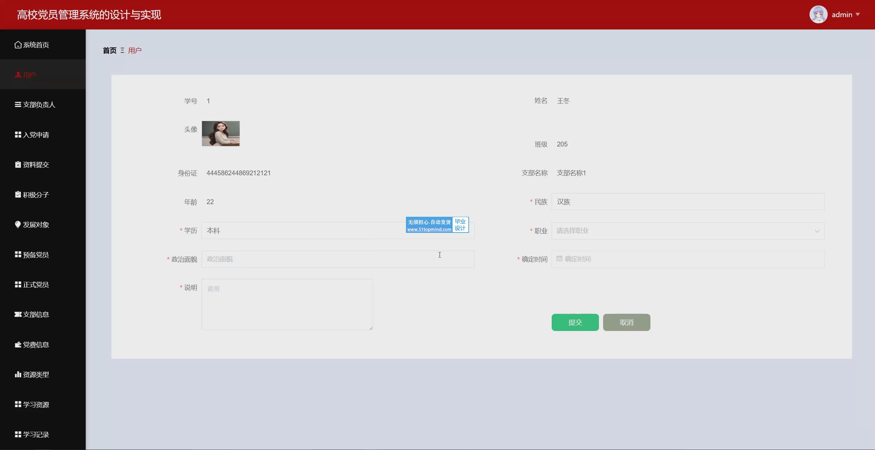The height and width of the screenshot is (450, 875).
Task: Expand the admin account dropdown arrow
Action: pyautogui.click(x=858, y=14)
